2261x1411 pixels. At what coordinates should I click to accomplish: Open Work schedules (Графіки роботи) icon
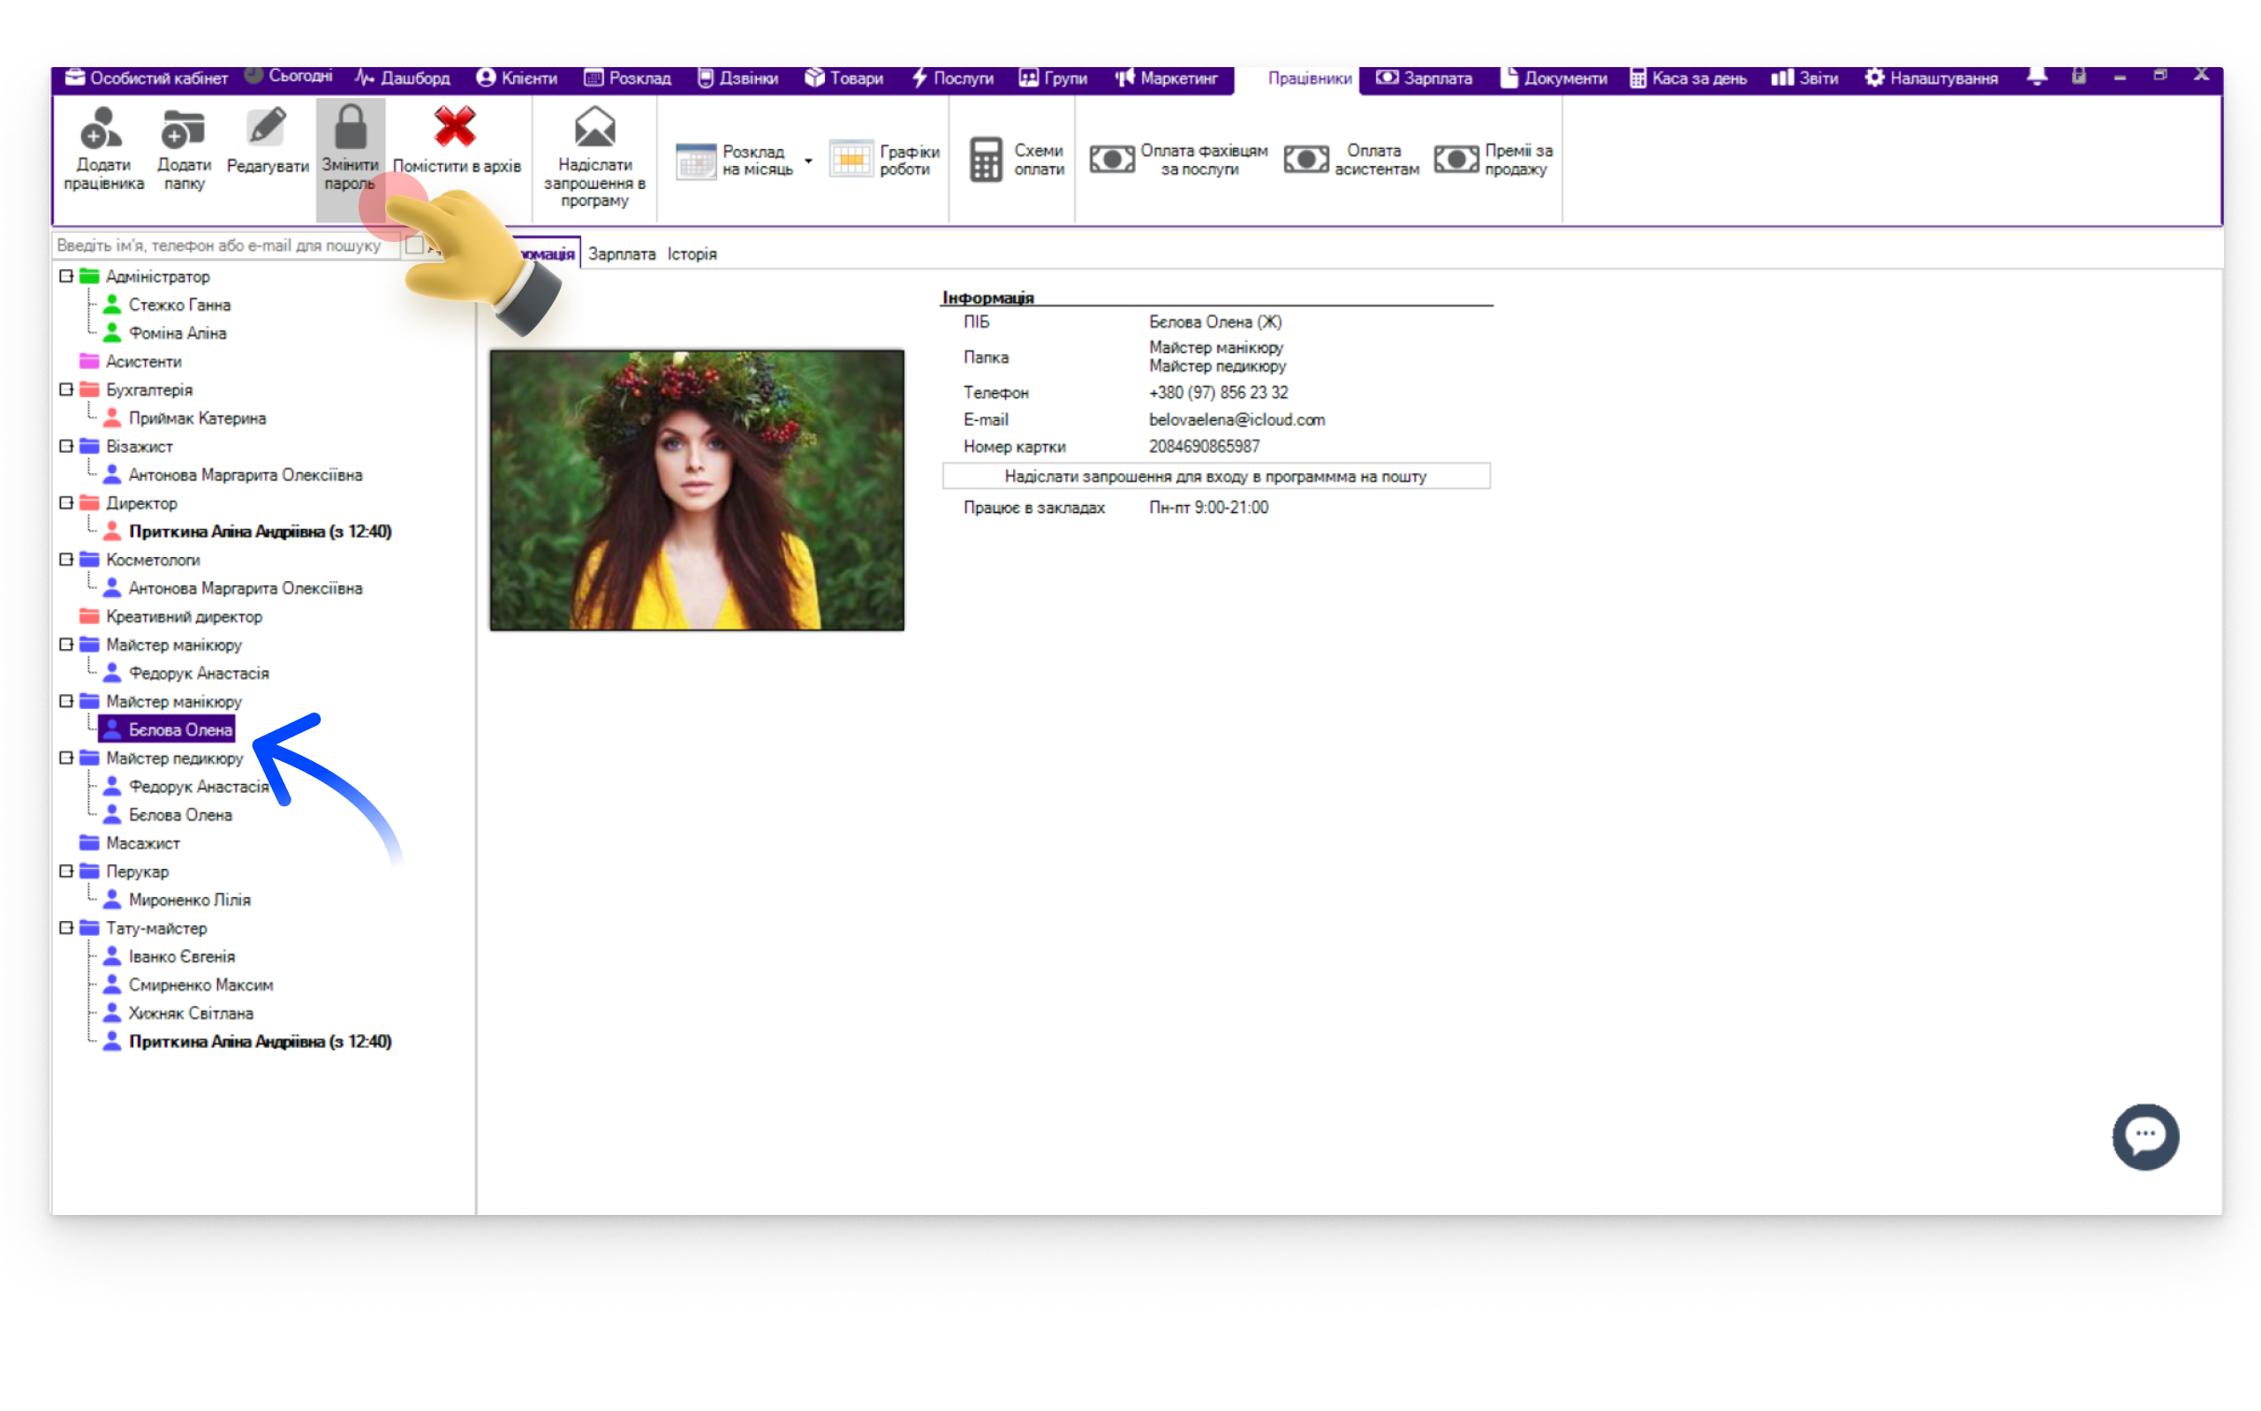[851, 160]
